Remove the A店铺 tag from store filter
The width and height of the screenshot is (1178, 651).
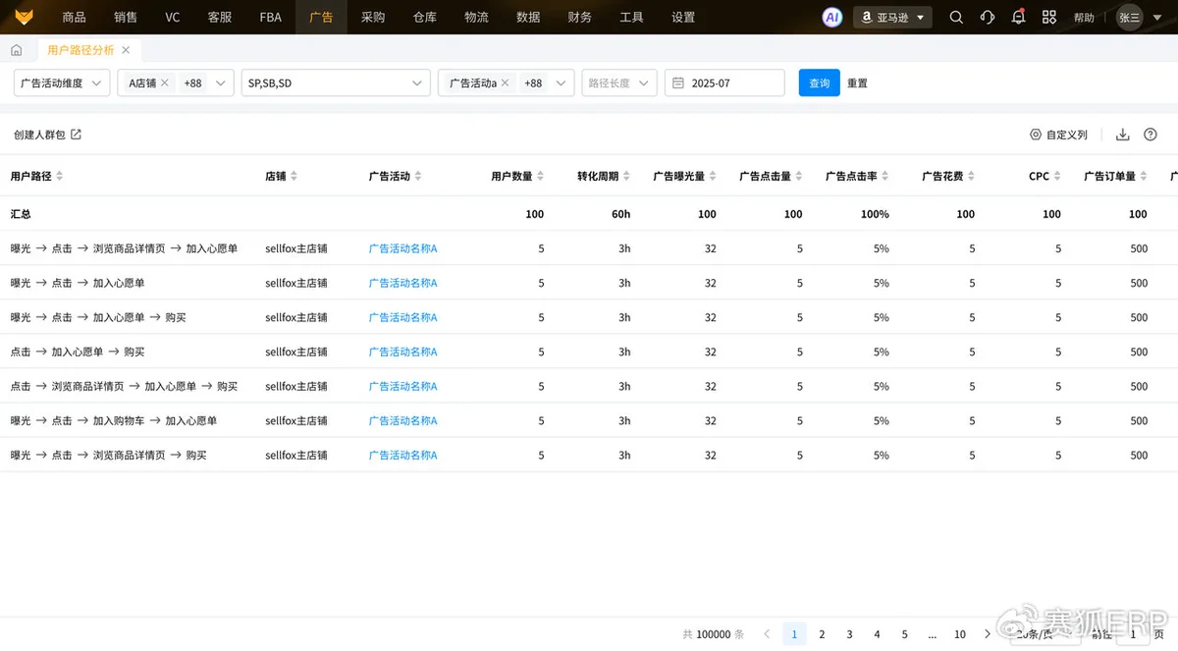click(x=165, y=83)
